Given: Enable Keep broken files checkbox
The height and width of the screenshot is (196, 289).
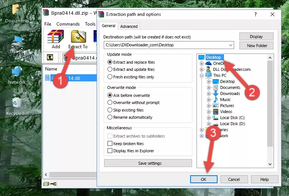Looking at the screenshot, I should (x=110, y=144).
